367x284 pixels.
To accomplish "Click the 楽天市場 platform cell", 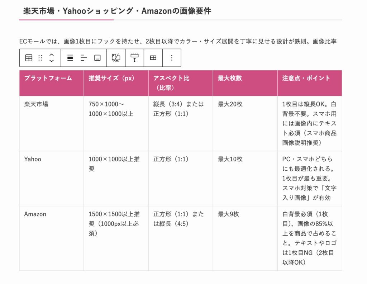I will (52, 124).
